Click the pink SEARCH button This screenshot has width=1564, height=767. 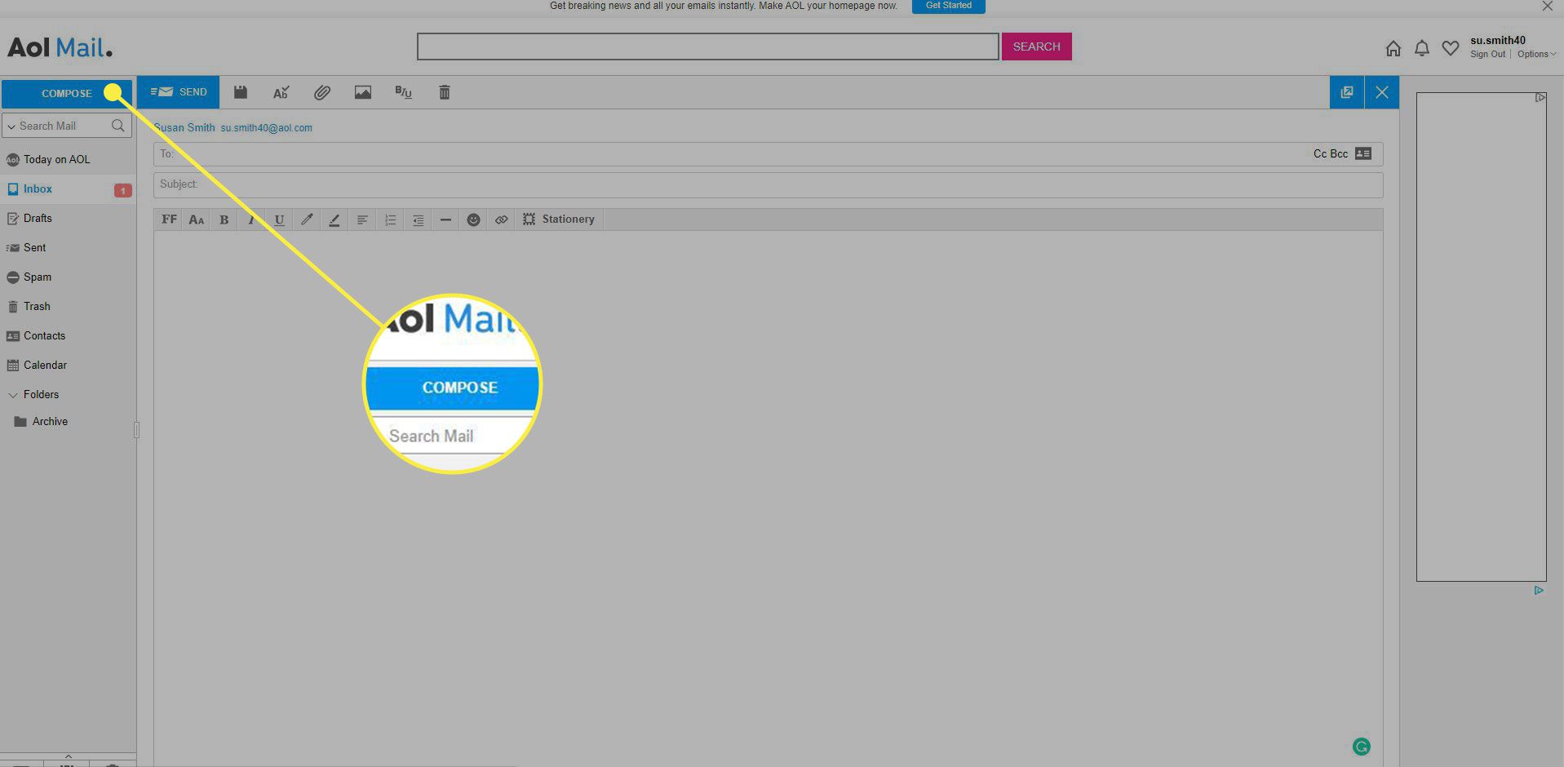[x=1036, y=47]
